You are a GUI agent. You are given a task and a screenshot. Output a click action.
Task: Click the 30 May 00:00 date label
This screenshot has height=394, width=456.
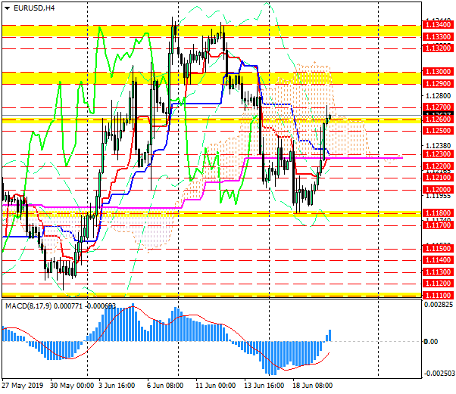(73, 385)
